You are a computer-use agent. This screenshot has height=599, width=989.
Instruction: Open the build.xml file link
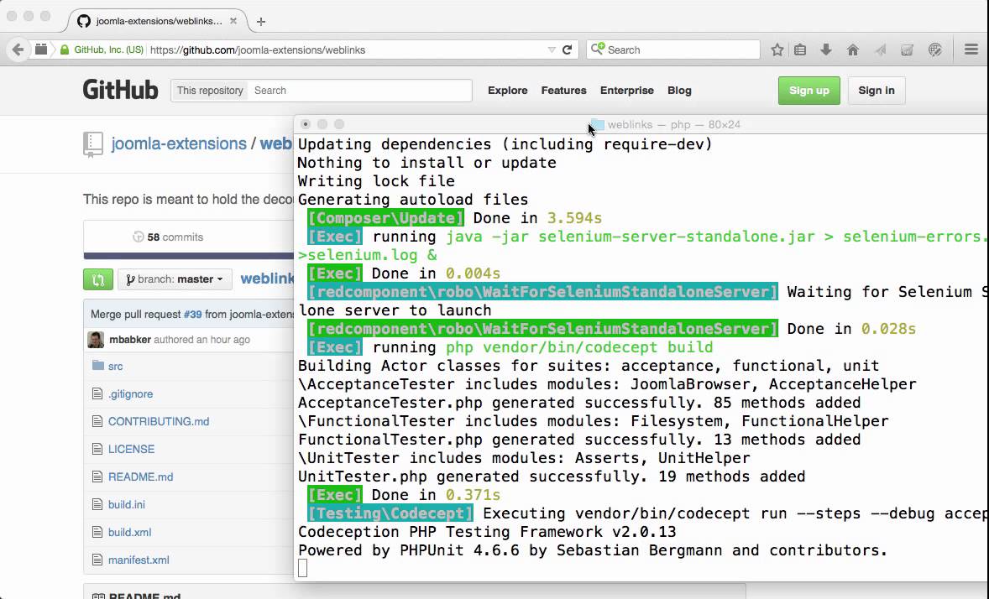[x=130, y=532]
